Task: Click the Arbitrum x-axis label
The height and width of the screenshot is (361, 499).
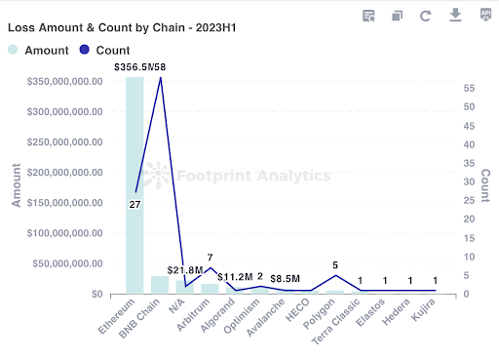Action: point(193,314)
